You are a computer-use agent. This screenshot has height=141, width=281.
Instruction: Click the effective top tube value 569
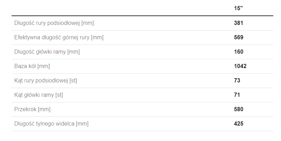click(x=239, y=38)
